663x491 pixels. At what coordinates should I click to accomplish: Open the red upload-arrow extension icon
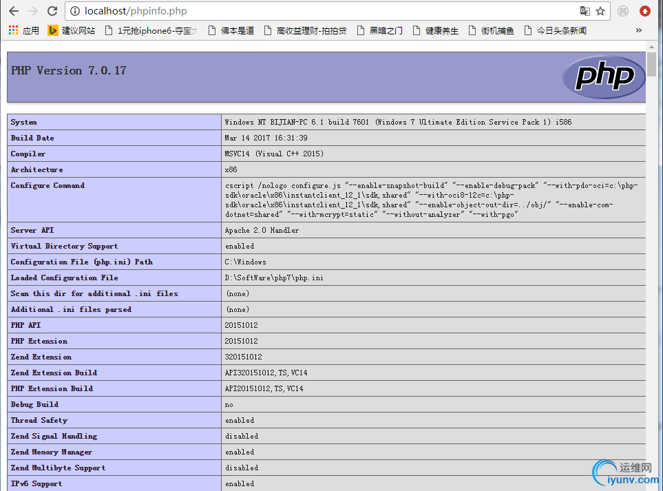pyautogui.click(x=645, y=11)
